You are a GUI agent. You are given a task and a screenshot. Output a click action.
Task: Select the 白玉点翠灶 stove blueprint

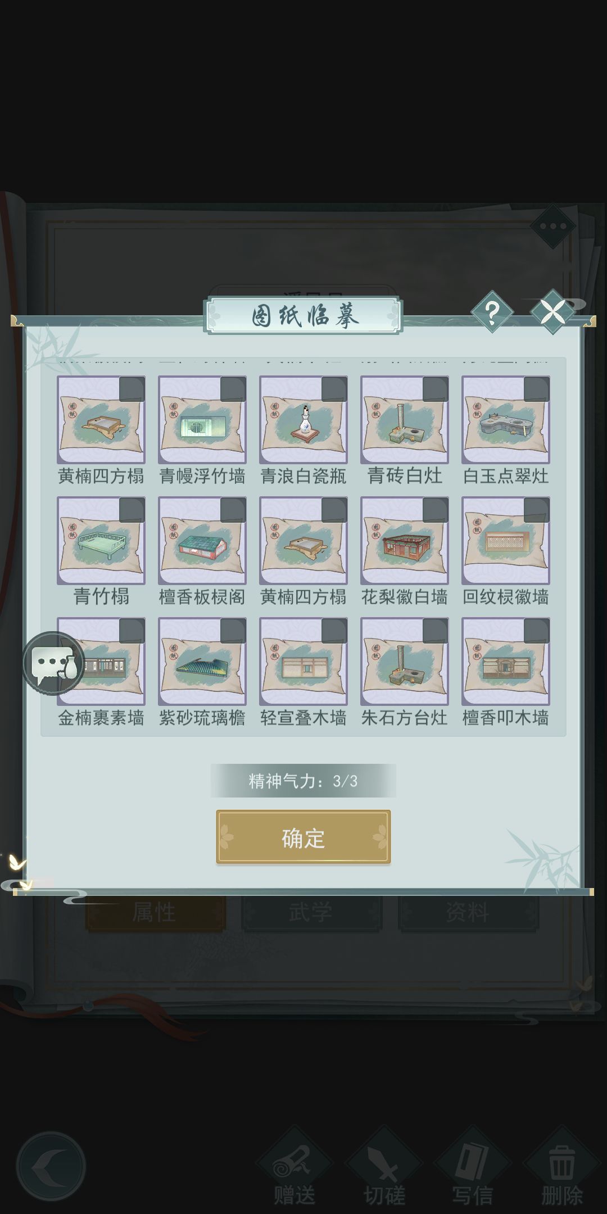click(506, 420)
